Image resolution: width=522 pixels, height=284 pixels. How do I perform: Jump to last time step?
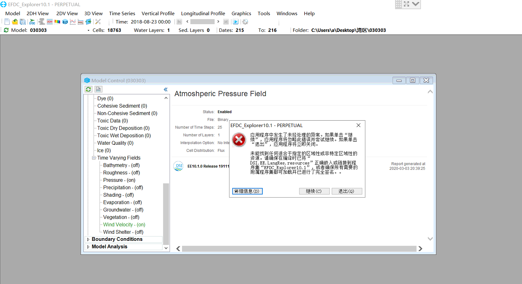(226, 22)
